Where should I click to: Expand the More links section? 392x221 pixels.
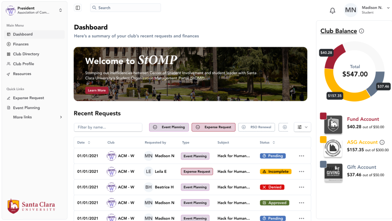pyautogui.click(x=61, y=117)
